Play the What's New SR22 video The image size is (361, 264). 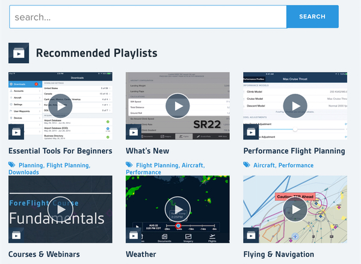coord(177,106)
